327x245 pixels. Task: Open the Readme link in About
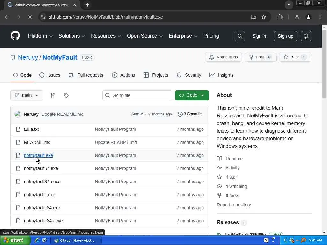pyautogui.click(x=230, y=159)
